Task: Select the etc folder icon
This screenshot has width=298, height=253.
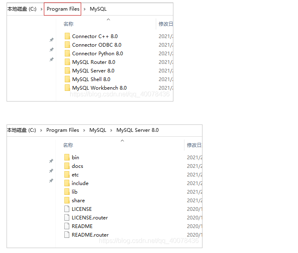Action: [67, 174]
